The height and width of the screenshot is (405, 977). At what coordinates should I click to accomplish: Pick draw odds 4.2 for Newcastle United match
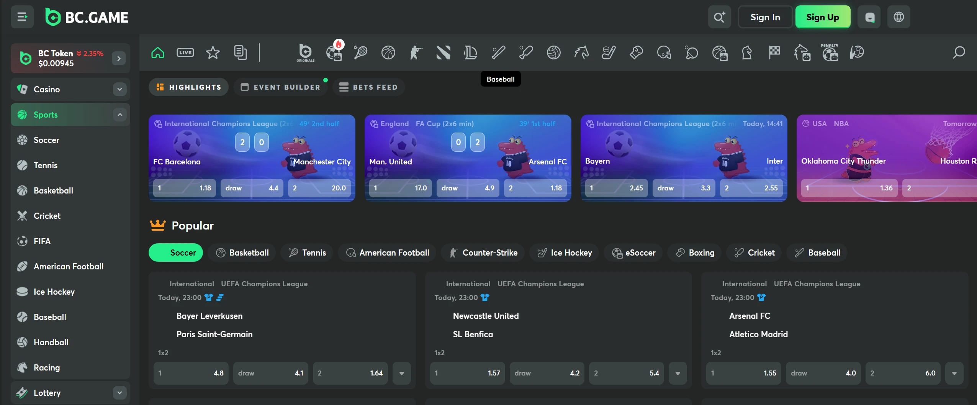tap(547, 373)
